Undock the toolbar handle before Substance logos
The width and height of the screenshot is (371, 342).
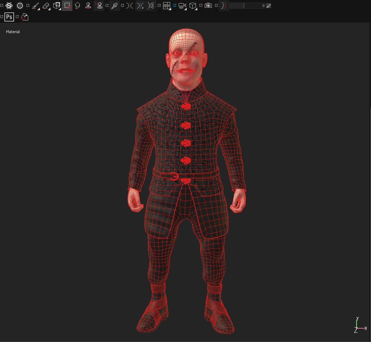[2, 5]
